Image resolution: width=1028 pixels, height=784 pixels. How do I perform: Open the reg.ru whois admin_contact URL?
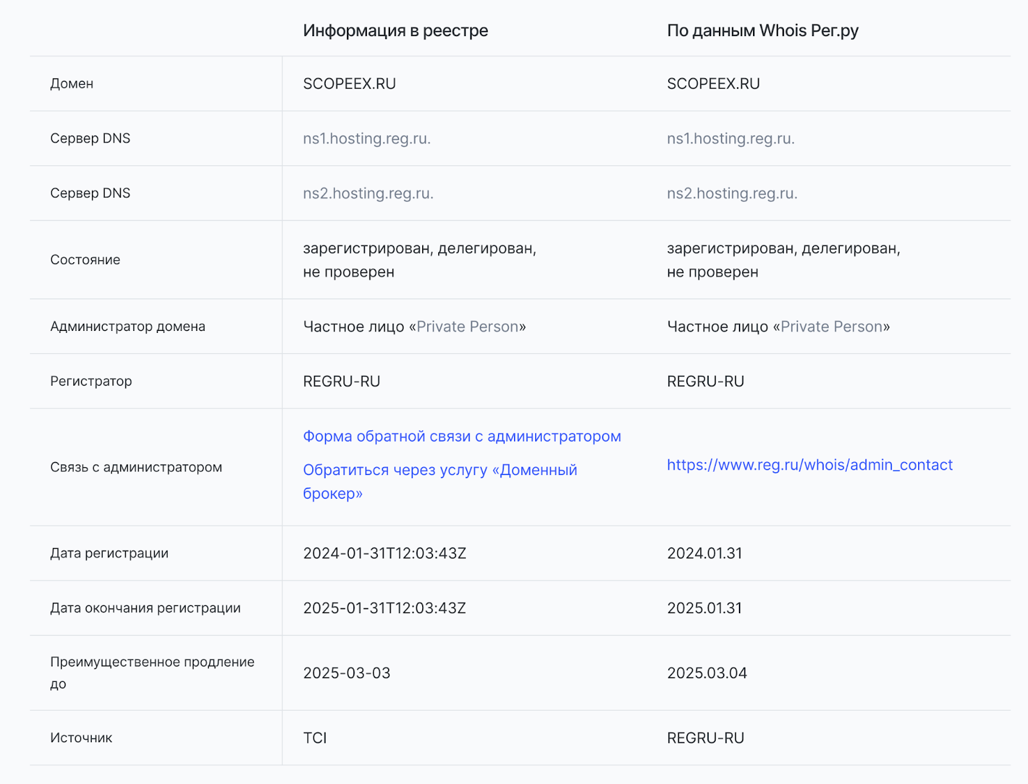click(810, 465)
